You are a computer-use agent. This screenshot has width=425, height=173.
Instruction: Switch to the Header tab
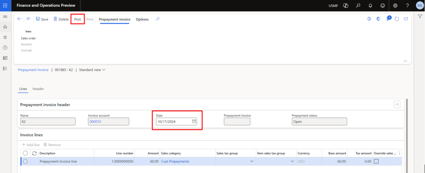pyautogui.click(x=38, y=89)
